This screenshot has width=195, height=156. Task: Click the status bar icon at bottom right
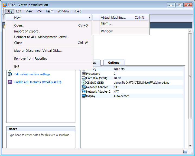185,152
